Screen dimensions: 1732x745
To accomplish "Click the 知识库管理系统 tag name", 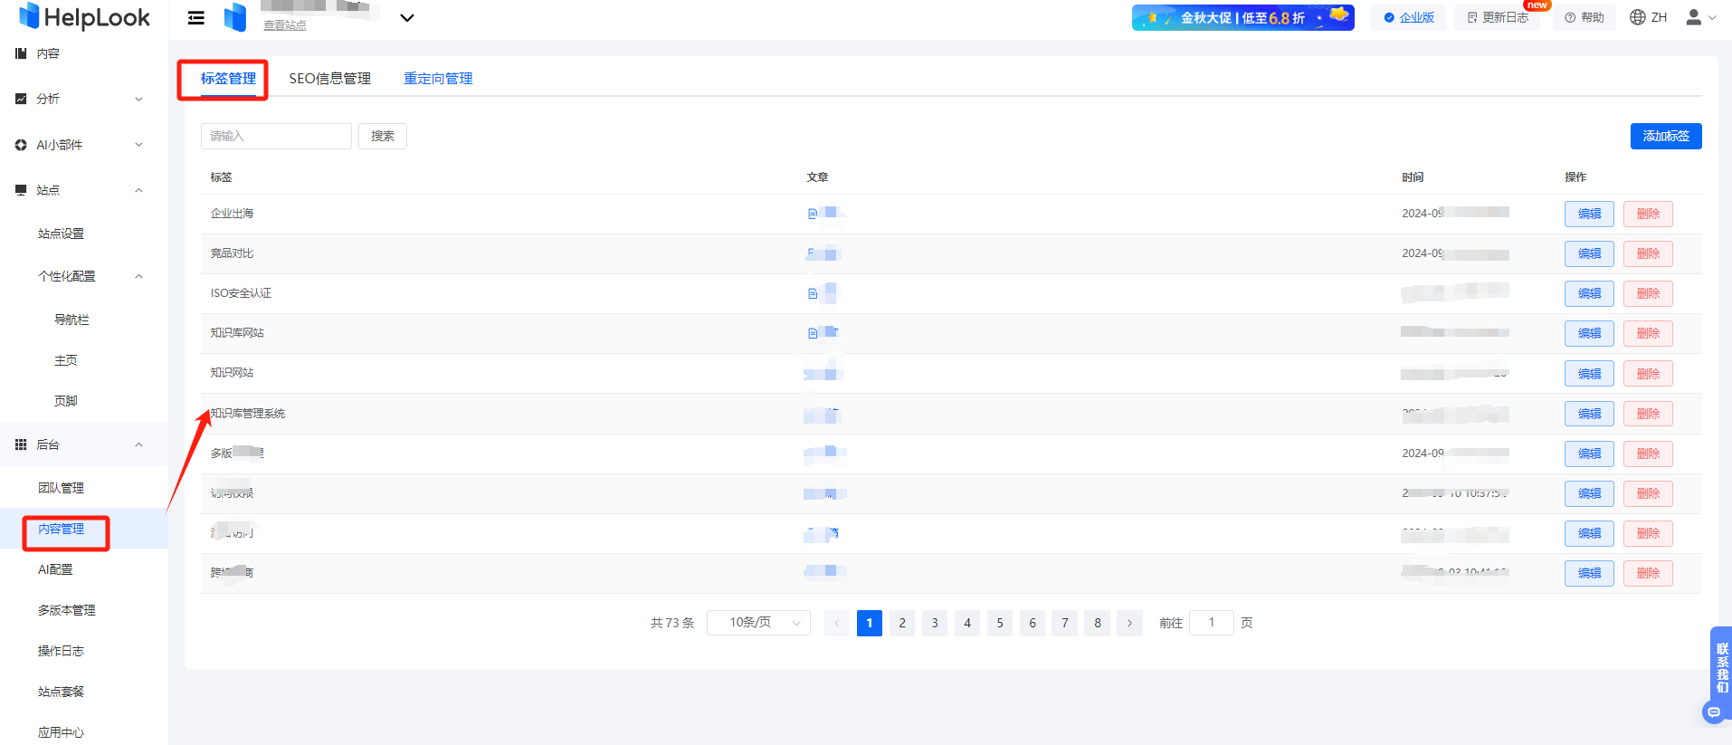I will point(248,414).
